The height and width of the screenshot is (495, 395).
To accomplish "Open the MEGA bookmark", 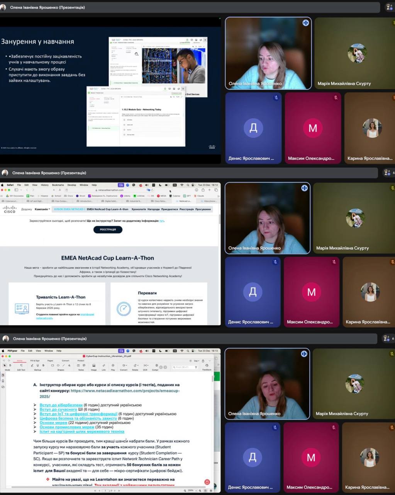I will 161,196.
